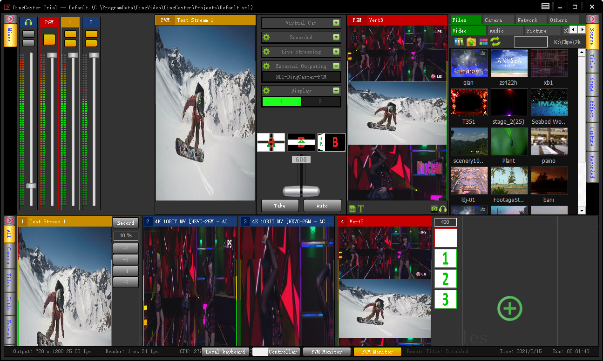This screenshot has height=361, width=603.
Task: Click the Take button
Action: 280,206
